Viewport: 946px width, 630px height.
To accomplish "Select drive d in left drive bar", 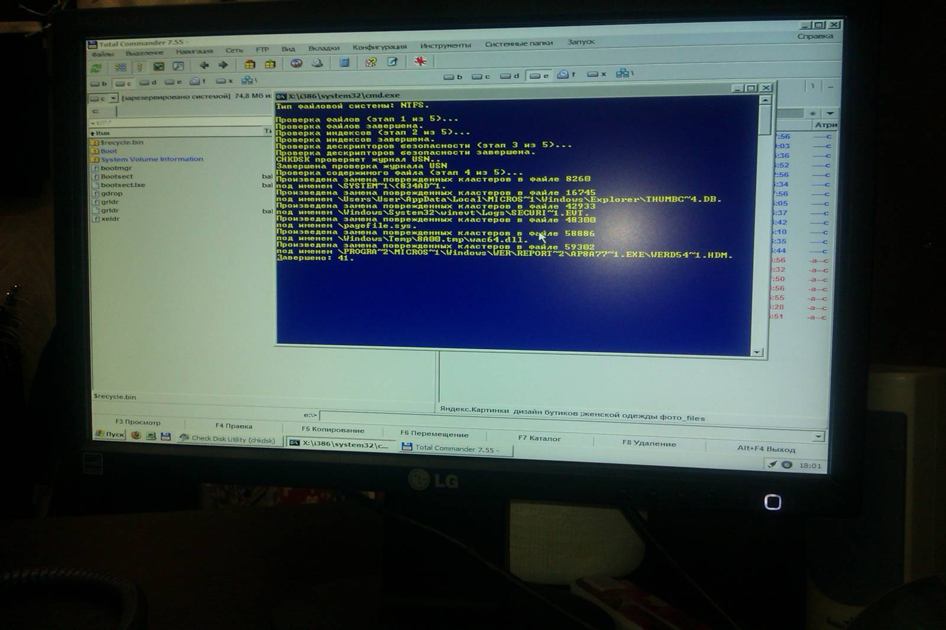I will [148, 83].
